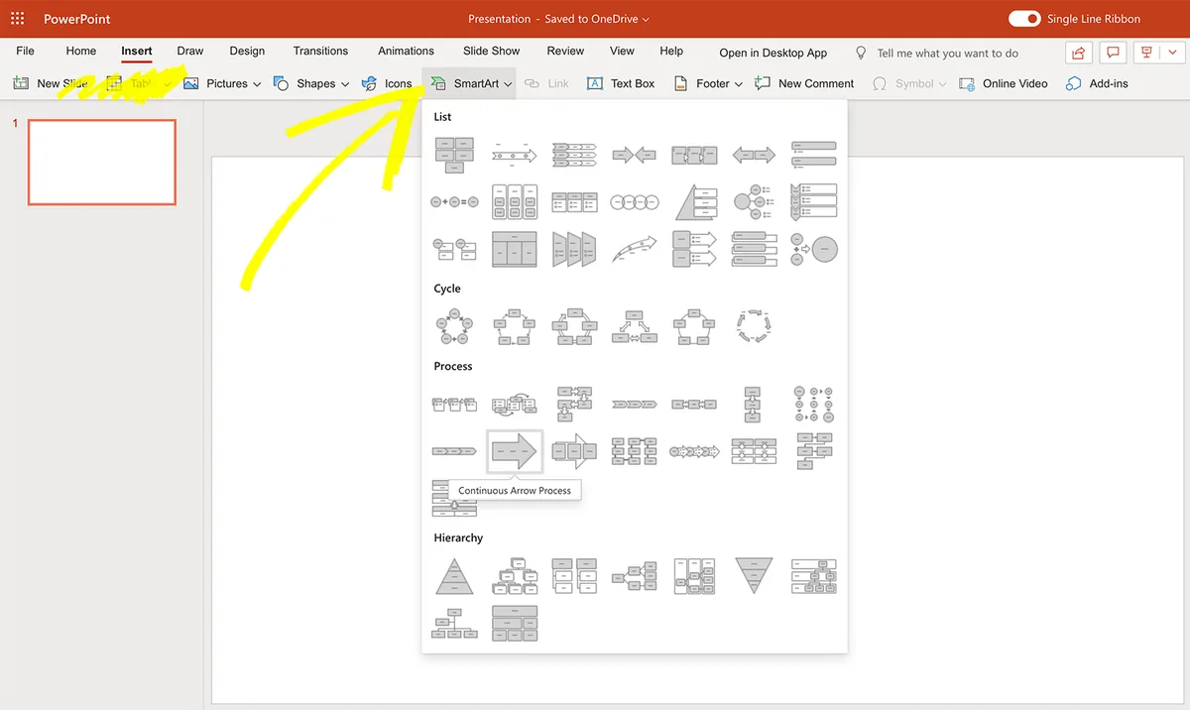Image resolution: width=1190 pixels, height=710 pixels.
Task: Pick the three horizontal chevrons process layout
Action: tap(634, 405)
